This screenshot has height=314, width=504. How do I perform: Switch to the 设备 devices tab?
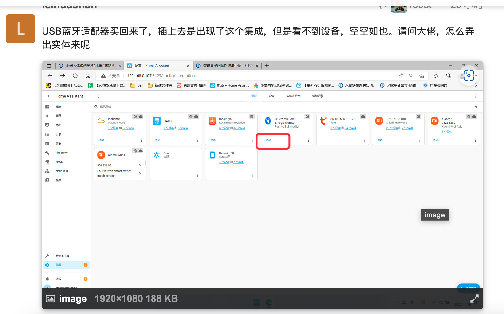[272, 96]
